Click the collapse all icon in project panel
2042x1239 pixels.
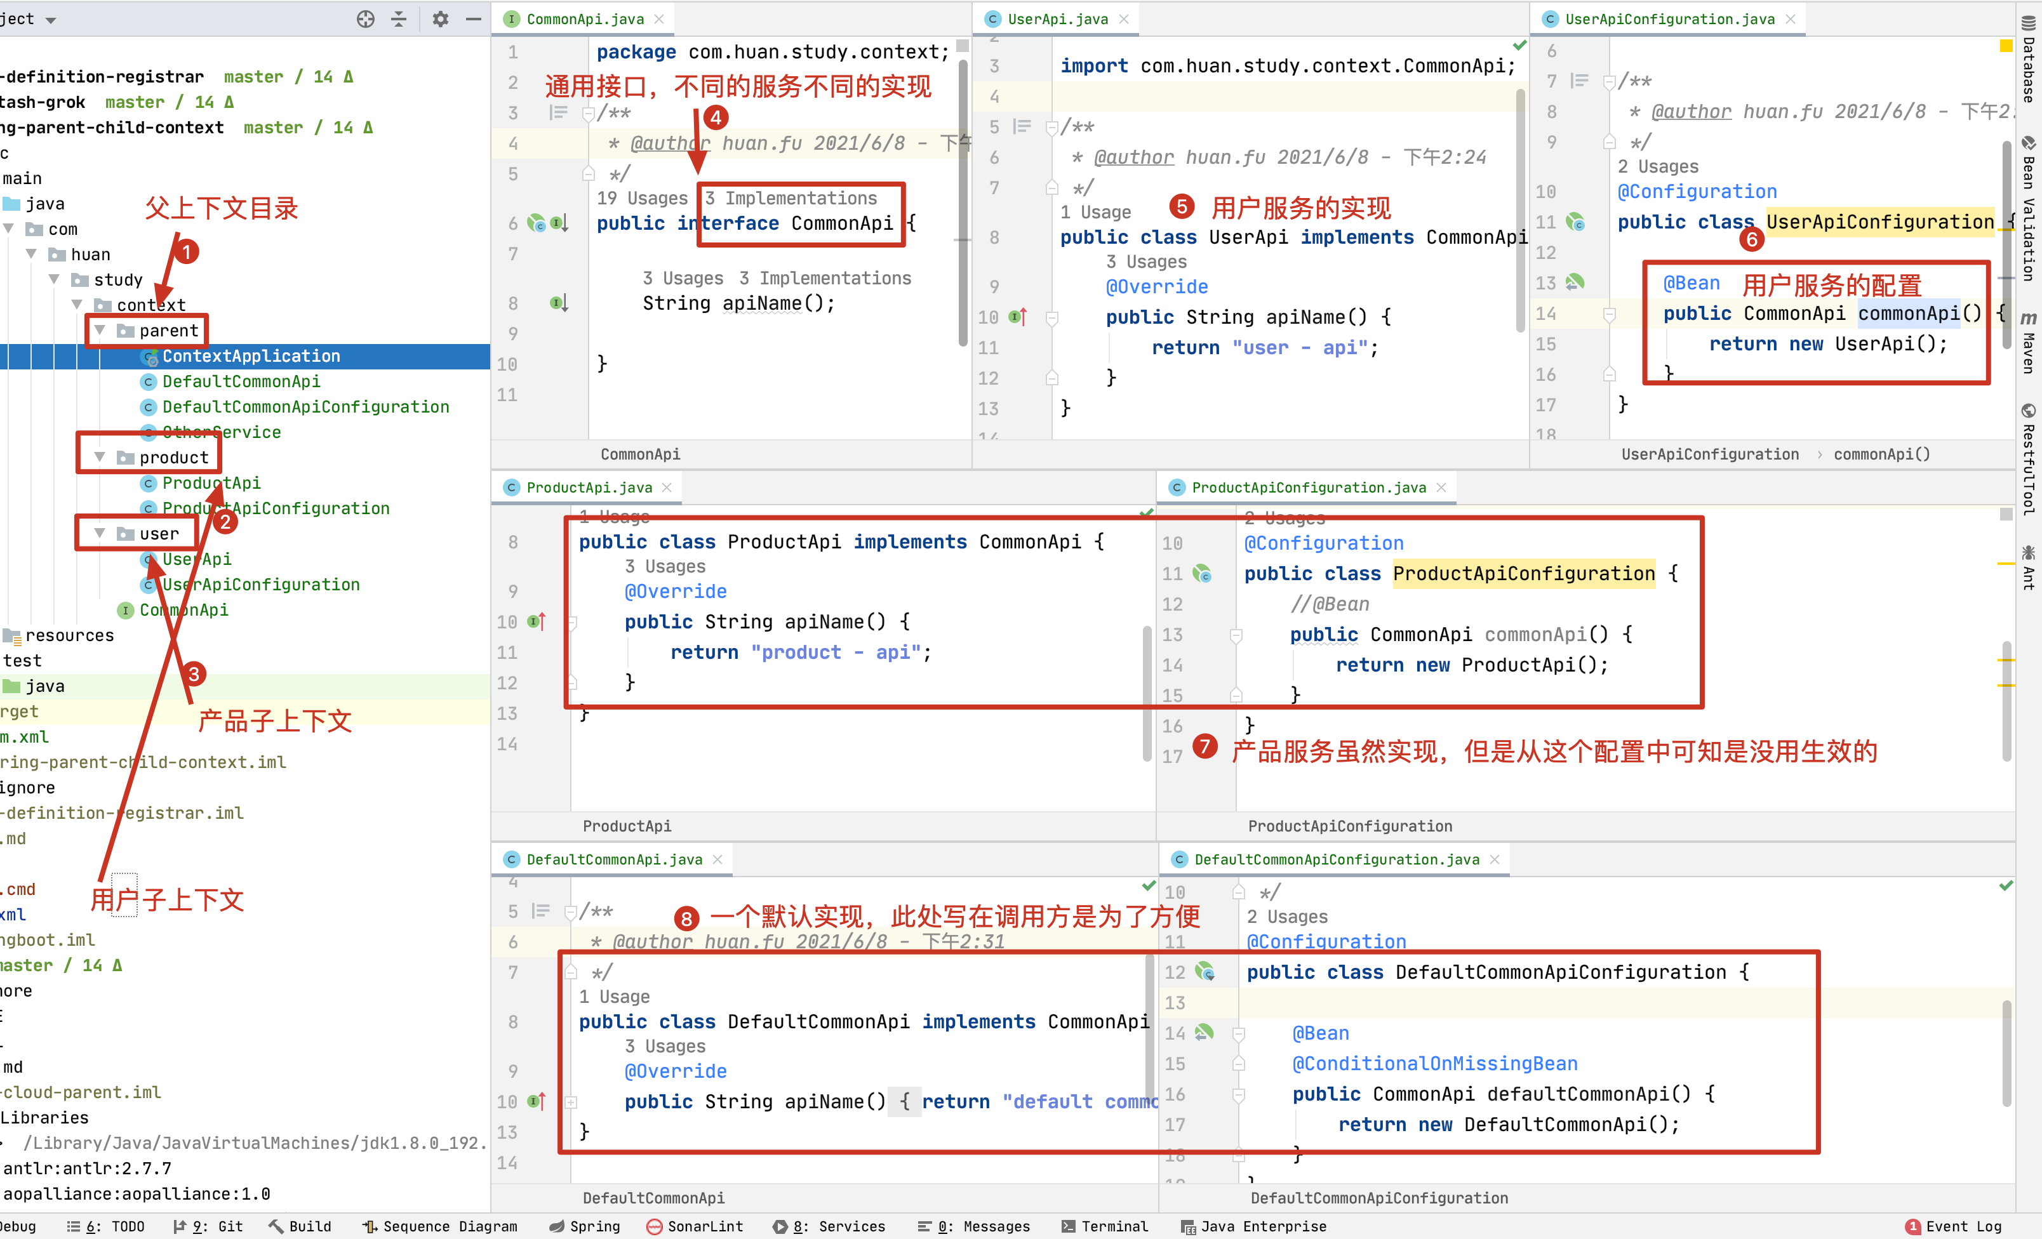point(399,19)
